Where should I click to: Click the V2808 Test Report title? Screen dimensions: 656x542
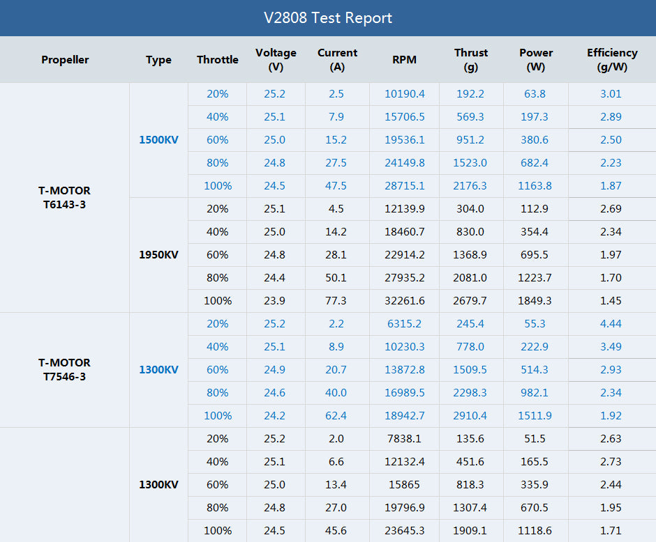click(x=327, y=18)
